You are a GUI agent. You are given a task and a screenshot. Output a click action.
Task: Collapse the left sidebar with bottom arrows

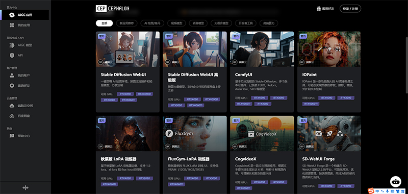pos(25,187)
